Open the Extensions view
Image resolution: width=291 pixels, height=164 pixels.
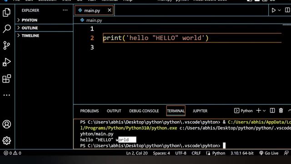pos(7,78)
